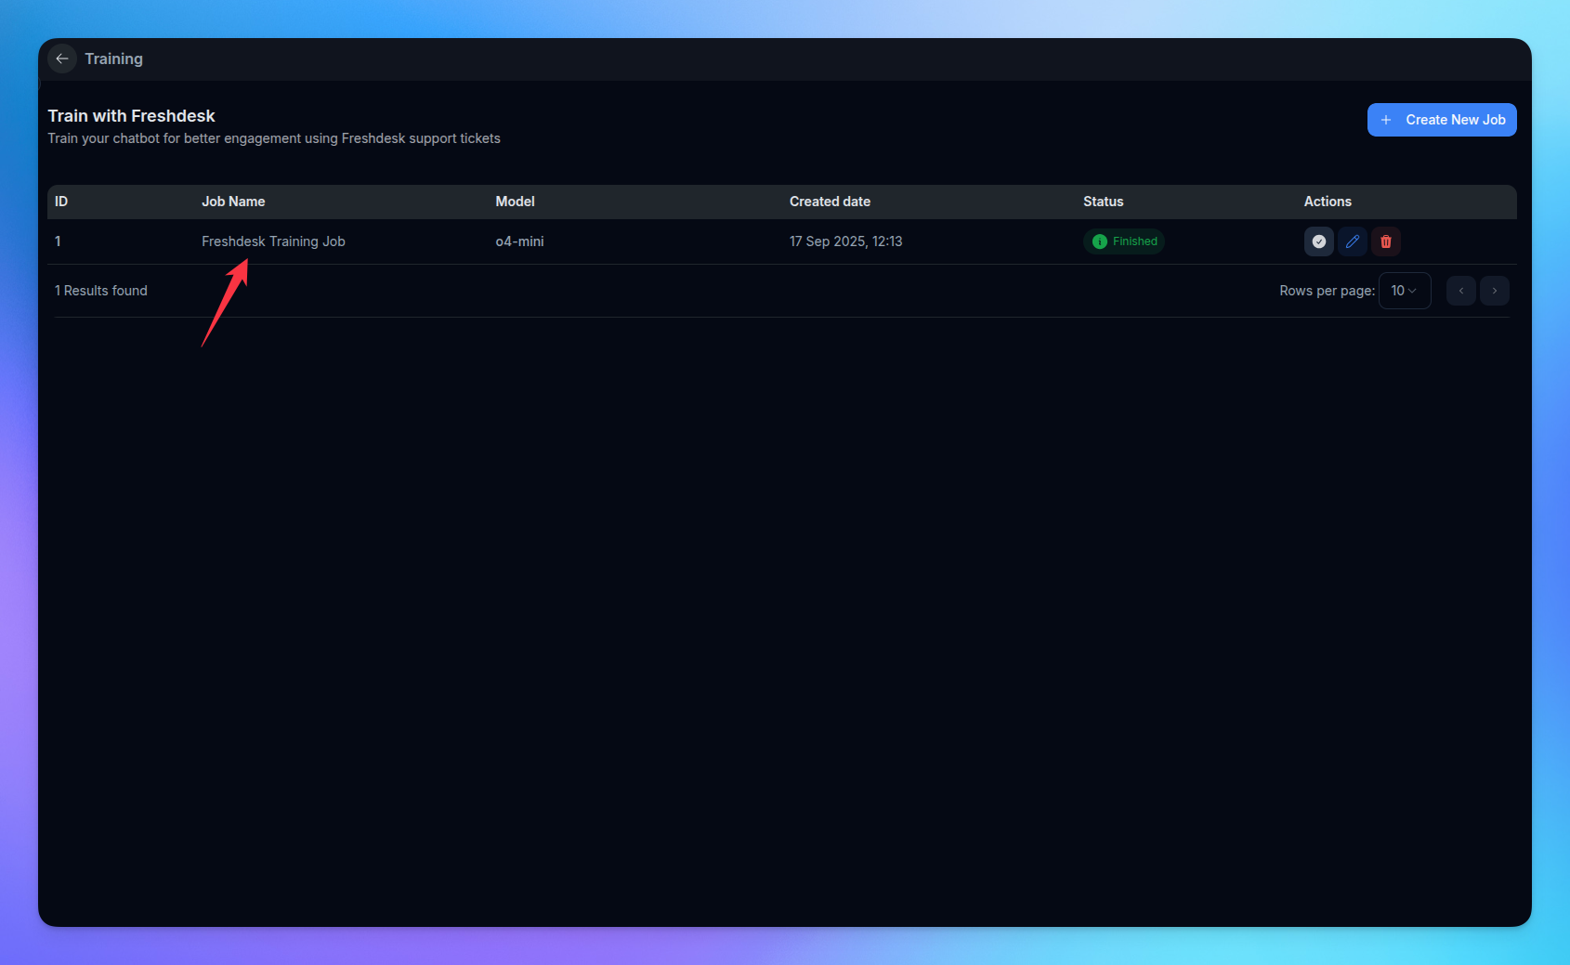Delete the job using the red trash icon
The width and height of the screenshot is (1570, 965).
click(x=1385, y=241)
